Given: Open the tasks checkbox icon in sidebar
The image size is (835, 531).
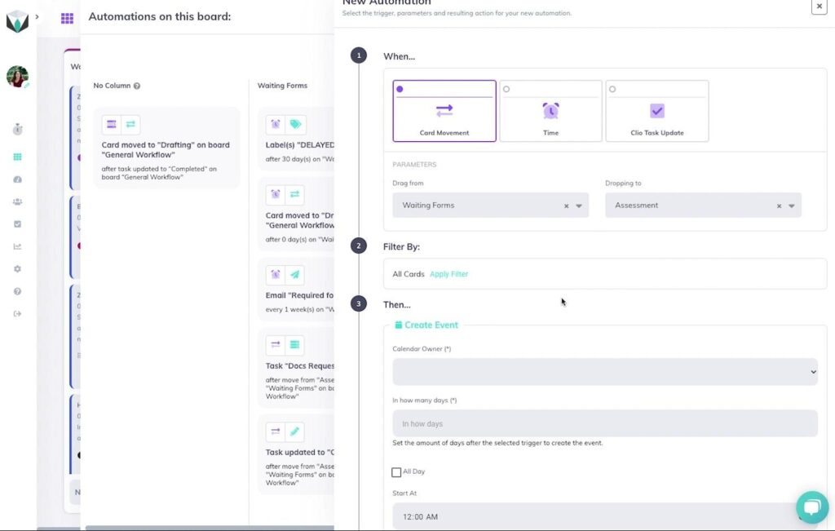Looking at the screenshot, I should pyautogui.click(x=16, y=223).
